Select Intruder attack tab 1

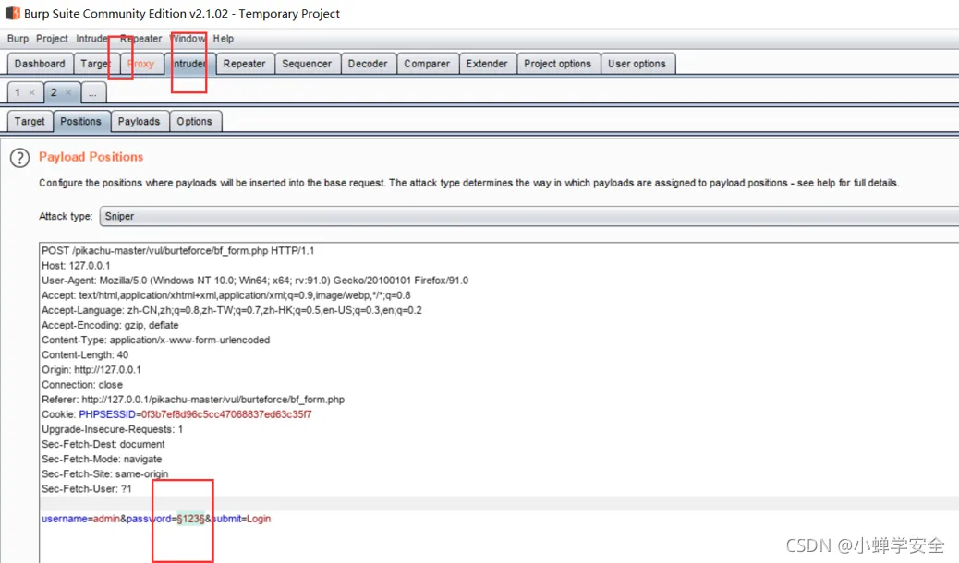pyautogui.click(x=18, y=93)
